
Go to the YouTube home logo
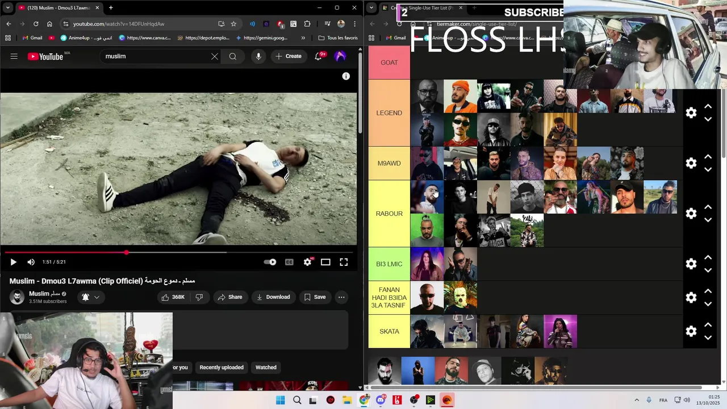coord(45,56)
